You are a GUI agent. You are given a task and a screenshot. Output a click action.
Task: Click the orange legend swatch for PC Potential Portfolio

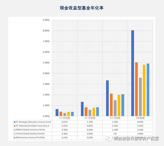15,126
